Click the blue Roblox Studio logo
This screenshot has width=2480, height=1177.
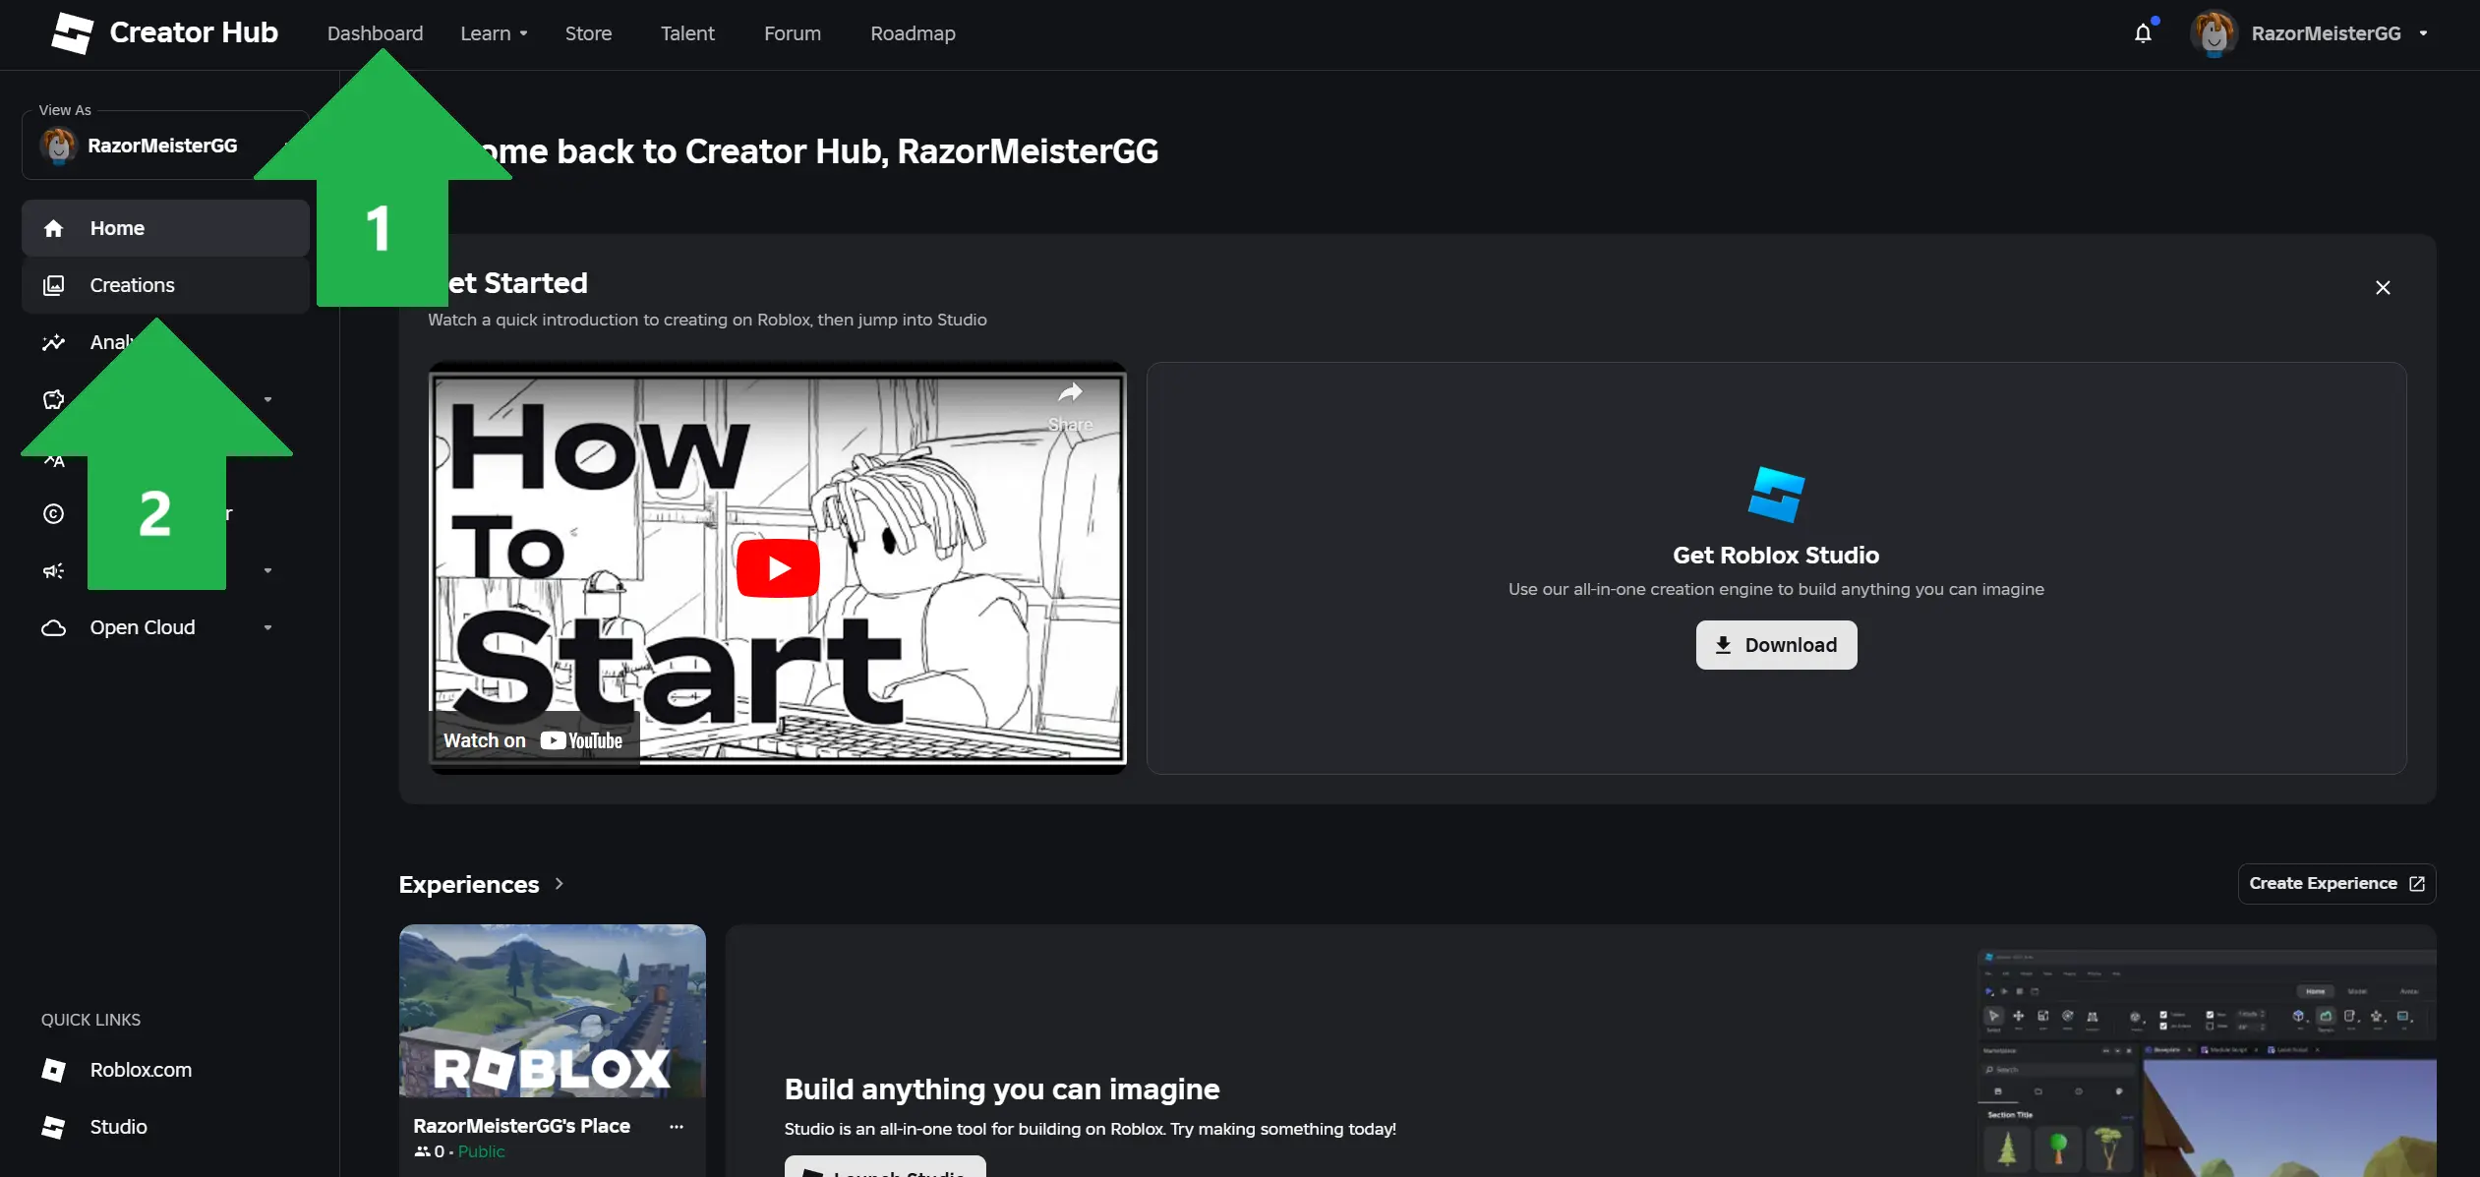pos(1777,495)
